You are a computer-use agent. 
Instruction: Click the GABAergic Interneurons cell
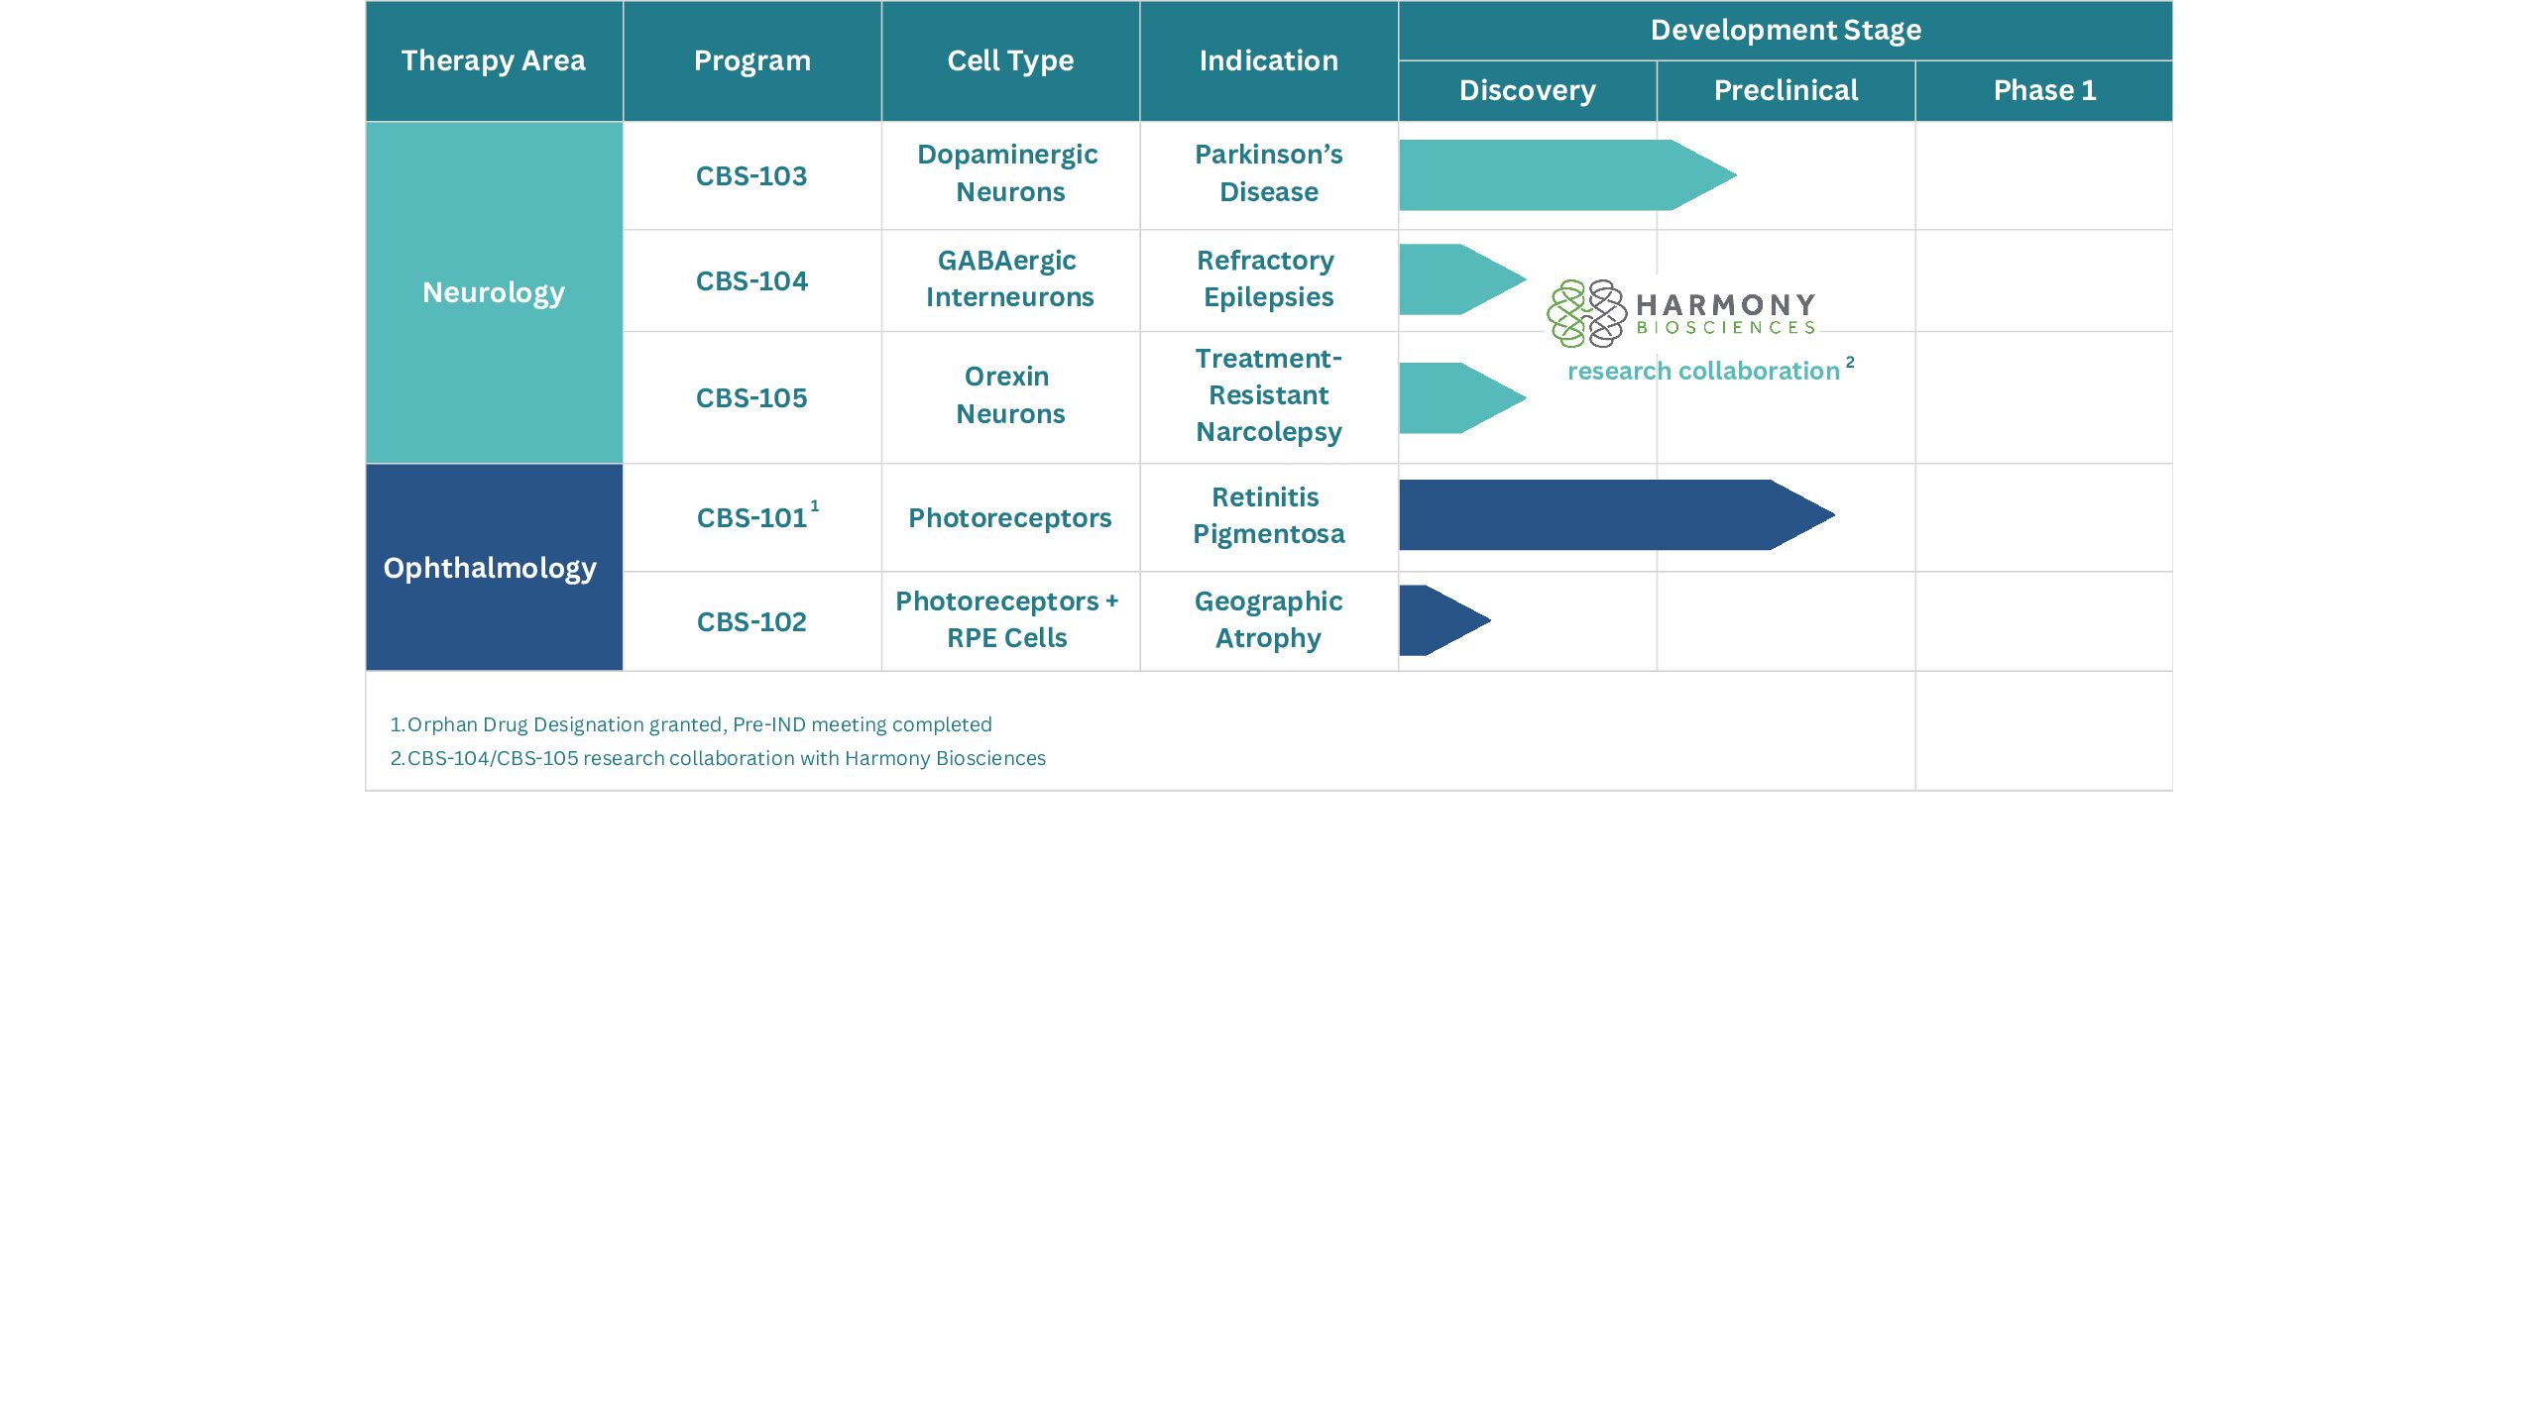point(1009,278)
